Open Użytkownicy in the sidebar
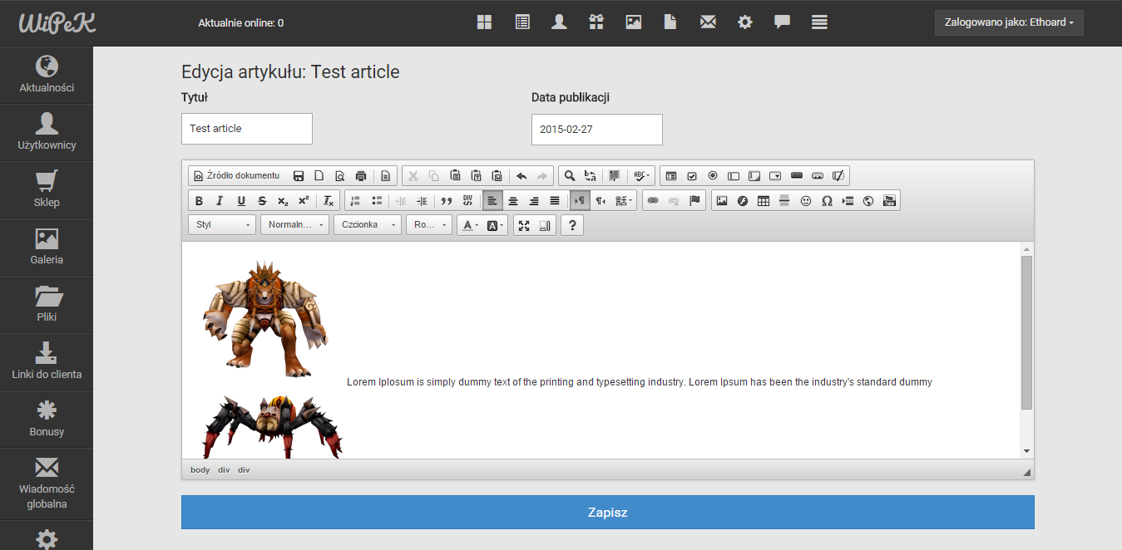The width and height of the screenshot is (1122, 550). click(x=47, y=133)
